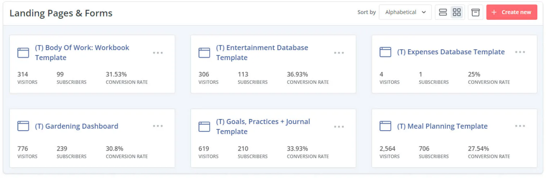Open (T) Meal Planning Template link
Screen dimensions: 546x178
click(x=442, y=126)
